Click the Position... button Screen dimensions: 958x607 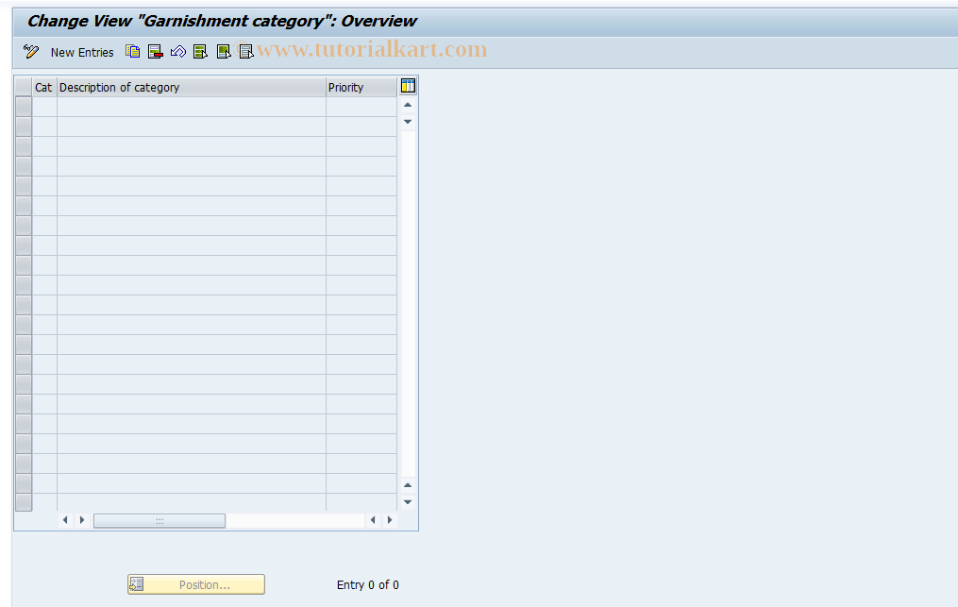pyautogui.click(x=196, y=584)
